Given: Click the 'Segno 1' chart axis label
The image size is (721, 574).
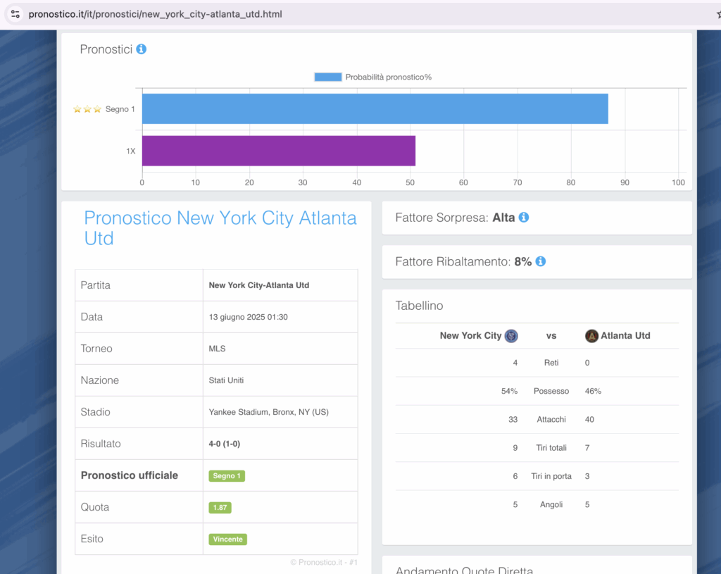Looking at the screenshot, I should click(120, 109).
